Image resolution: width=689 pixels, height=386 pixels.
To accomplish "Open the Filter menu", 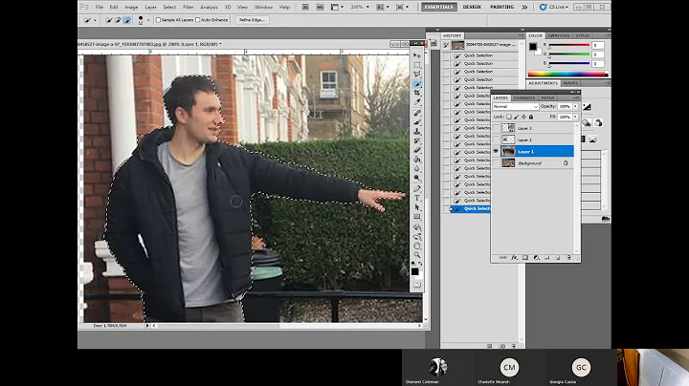I will click(189, 7).
